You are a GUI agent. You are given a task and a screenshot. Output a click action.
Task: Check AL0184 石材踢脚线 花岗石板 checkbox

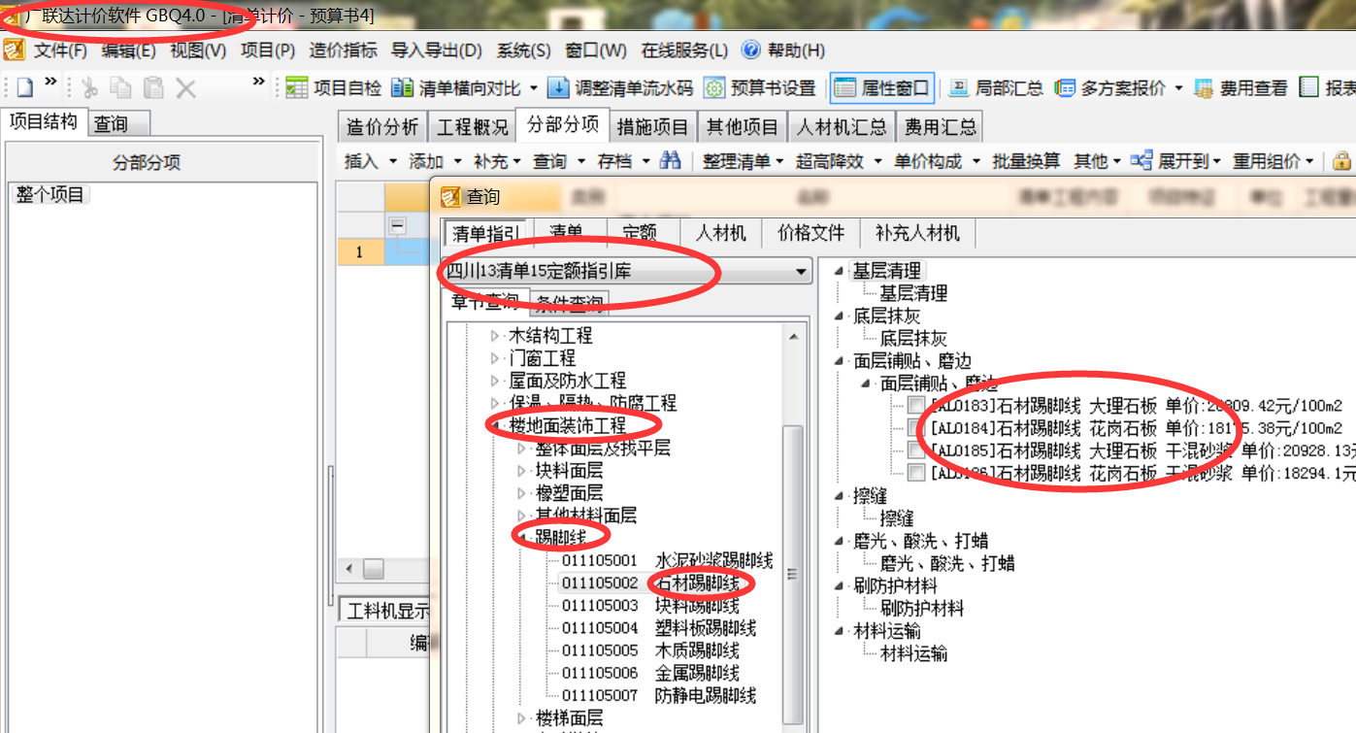click(916, 428)
